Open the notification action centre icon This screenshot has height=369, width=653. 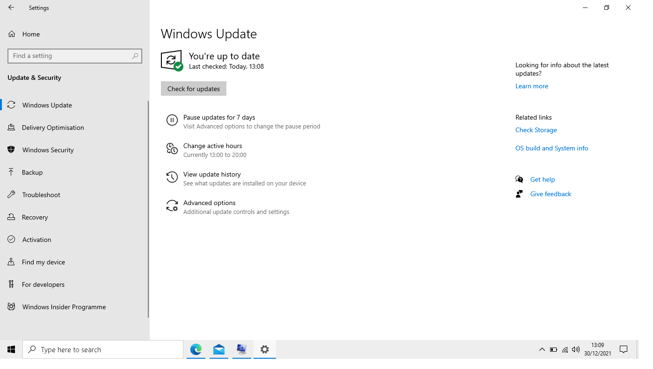click(624, 349)
